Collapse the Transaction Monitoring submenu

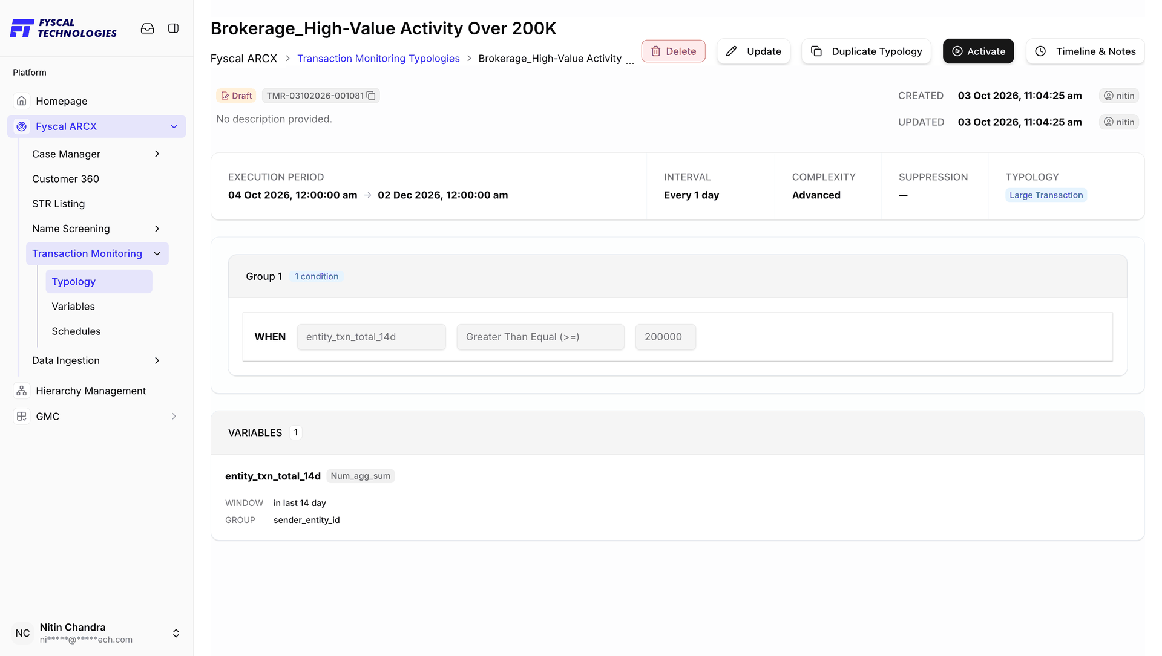coord(157,253)
